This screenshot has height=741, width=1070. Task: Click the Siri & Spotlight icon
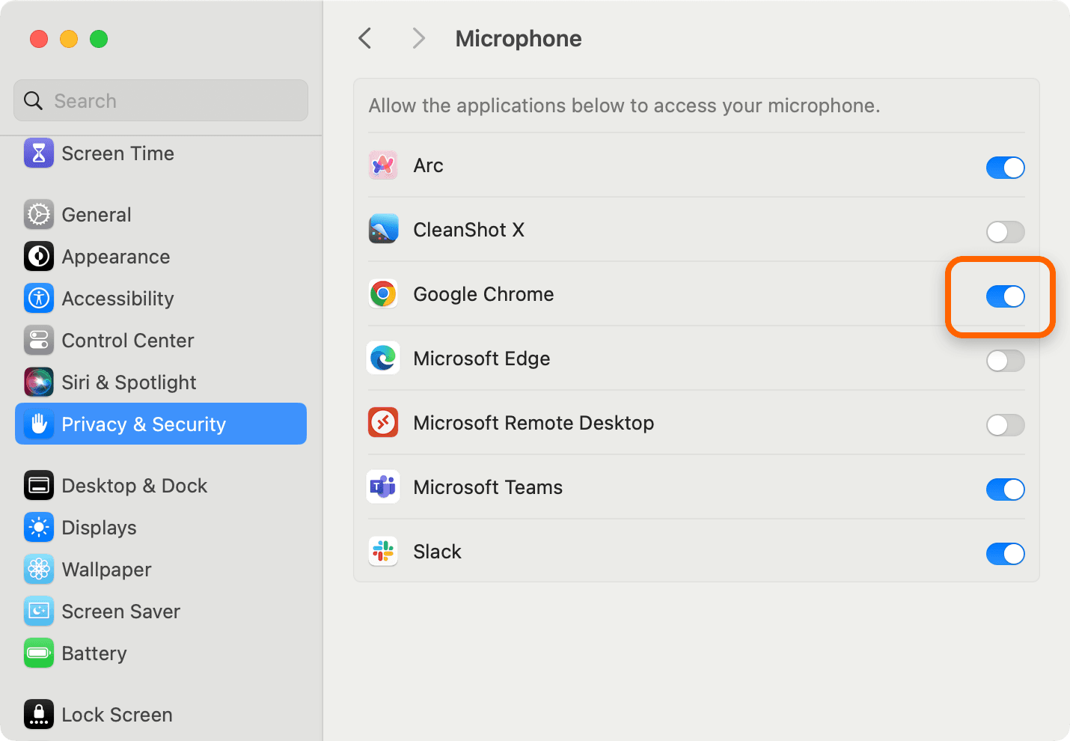click(39, 382)
